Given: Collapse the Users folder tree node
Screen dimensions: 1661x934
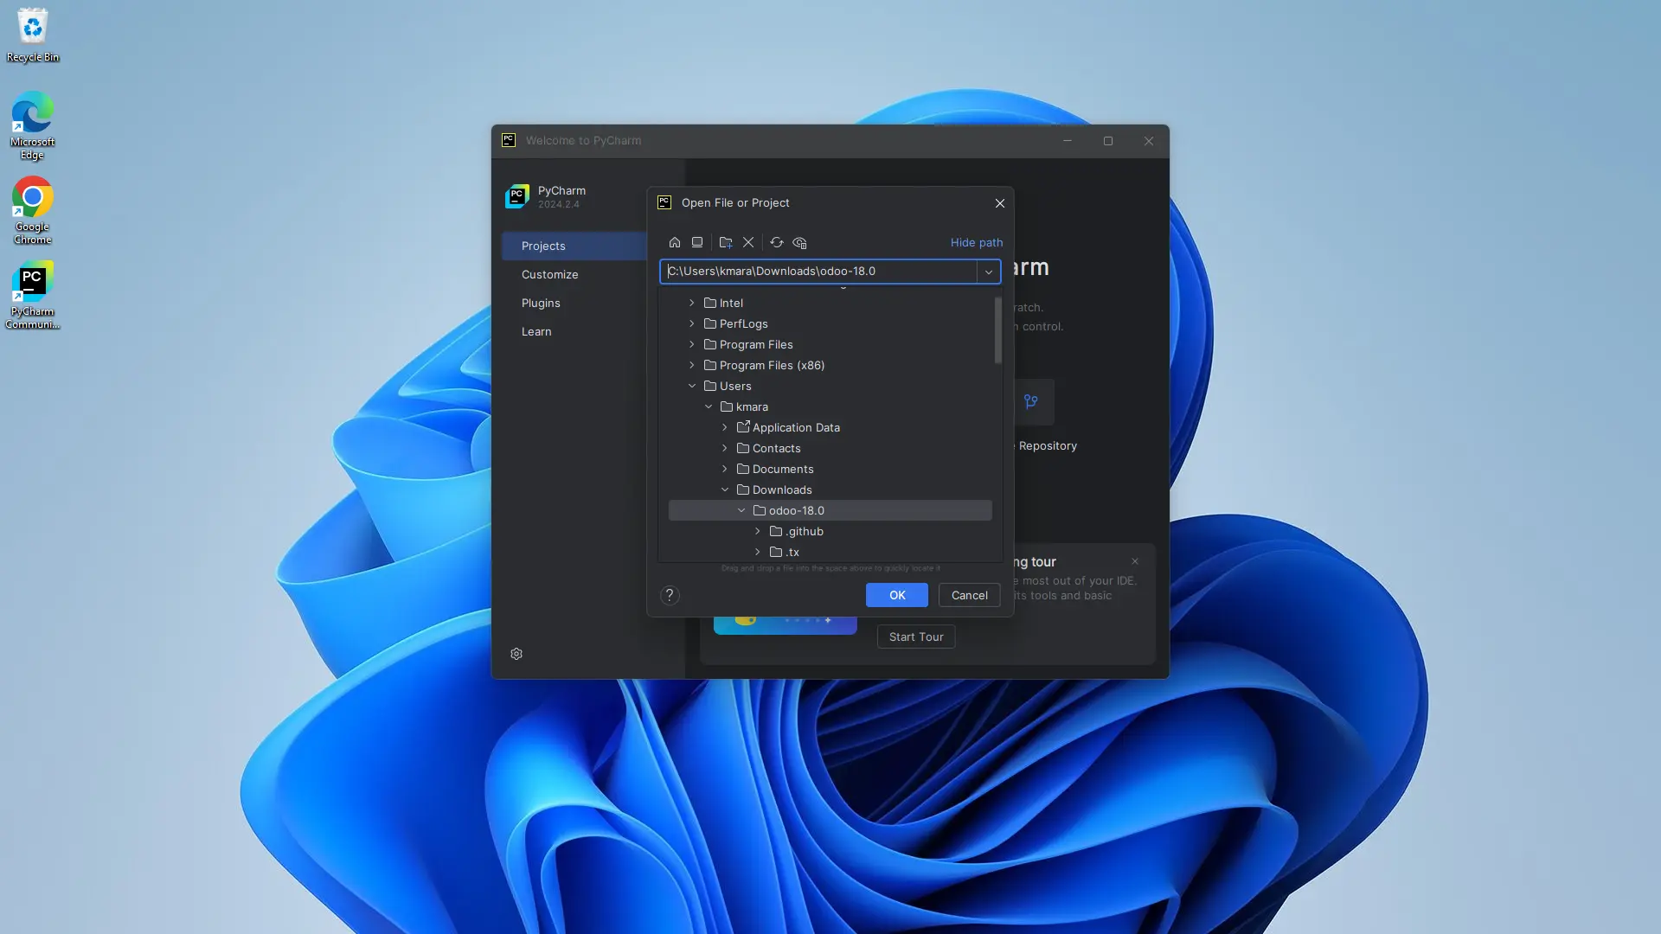Looking at the screenshot, I should tap(692, 386).
